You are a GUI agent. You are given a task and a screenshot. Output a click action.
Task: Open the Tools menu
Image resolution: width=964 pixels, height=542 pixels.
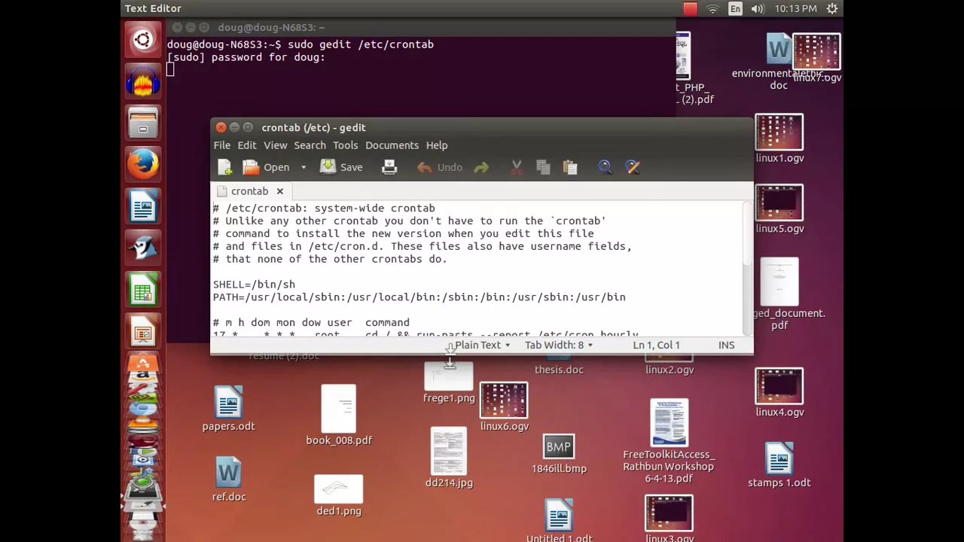[x=345, y=145]
